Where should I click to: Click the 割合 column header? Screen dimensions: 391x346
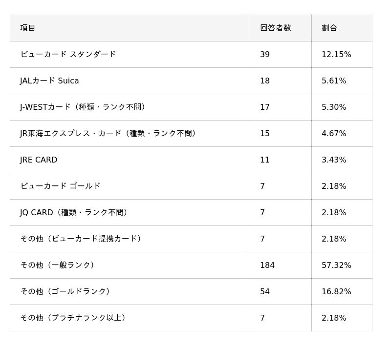tap(329, 28)
